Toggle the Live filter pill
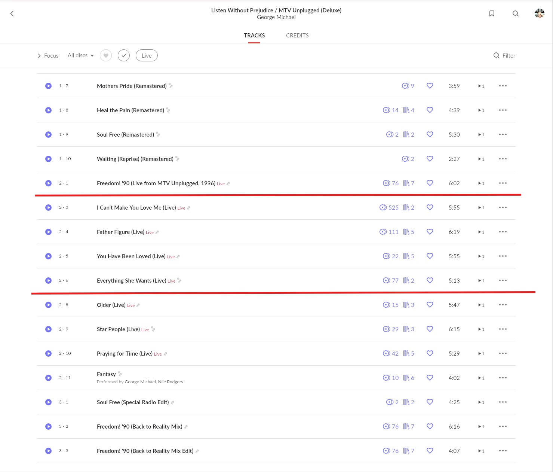The image size is (553, 472). coord(147,55)
